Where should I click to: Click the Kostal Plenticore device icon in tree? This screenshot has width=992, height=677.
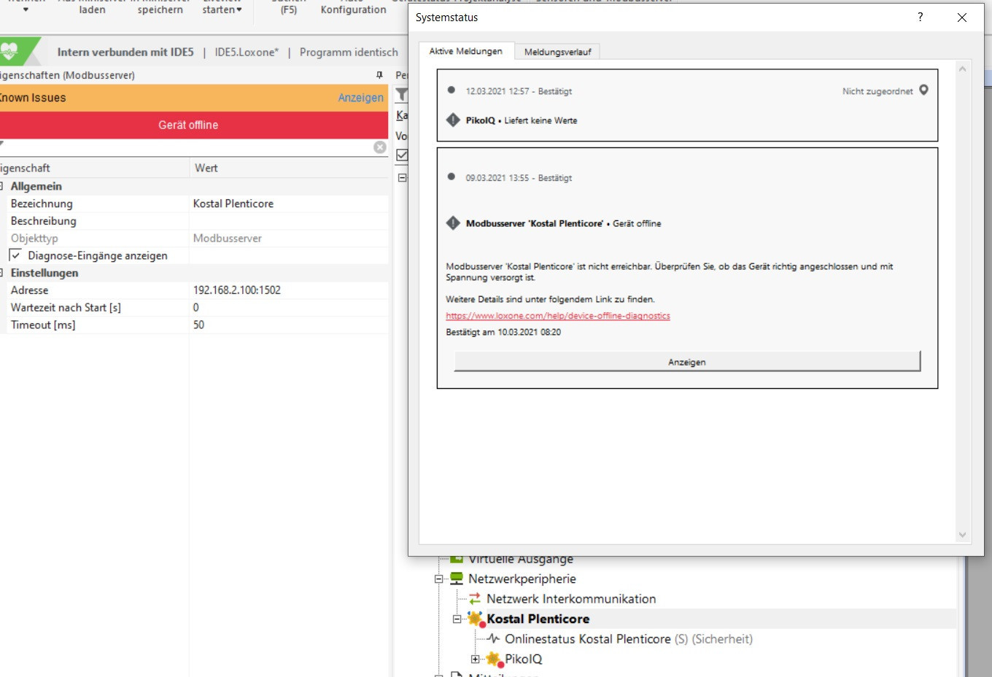pos(476,619)
